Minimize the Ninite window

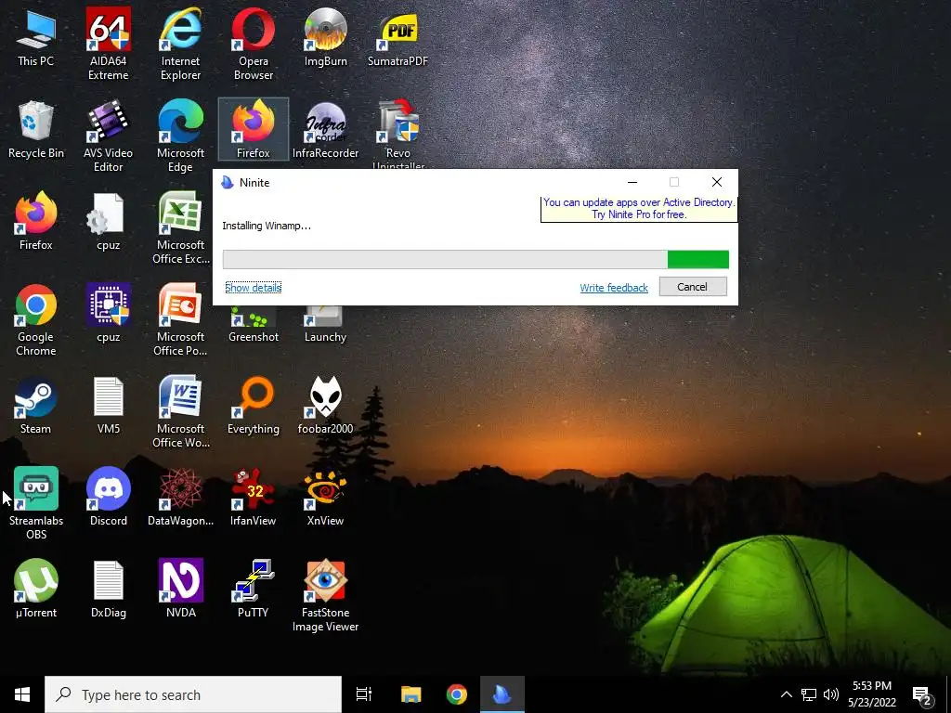(x=632, y=182)
